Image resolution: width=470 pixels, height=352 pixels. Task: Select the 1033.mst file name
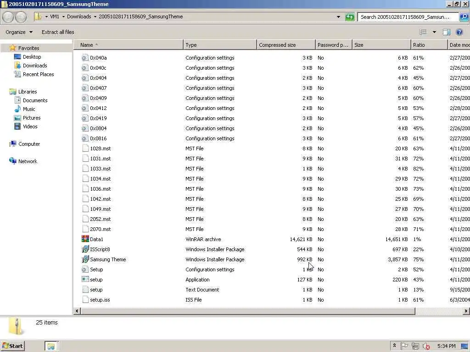[101, 169]
